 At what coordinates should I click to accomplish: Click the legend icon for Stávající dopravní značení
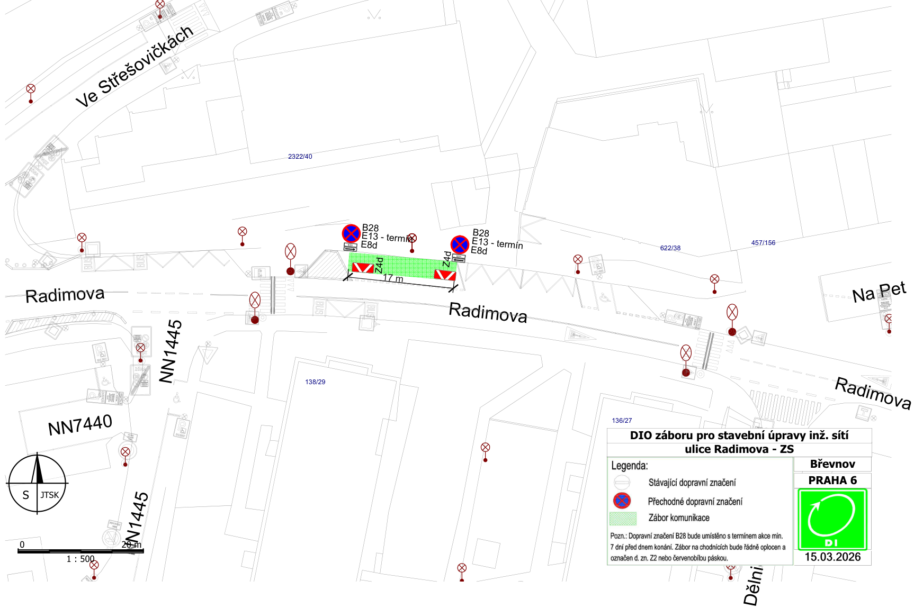(x=622, y=483)
